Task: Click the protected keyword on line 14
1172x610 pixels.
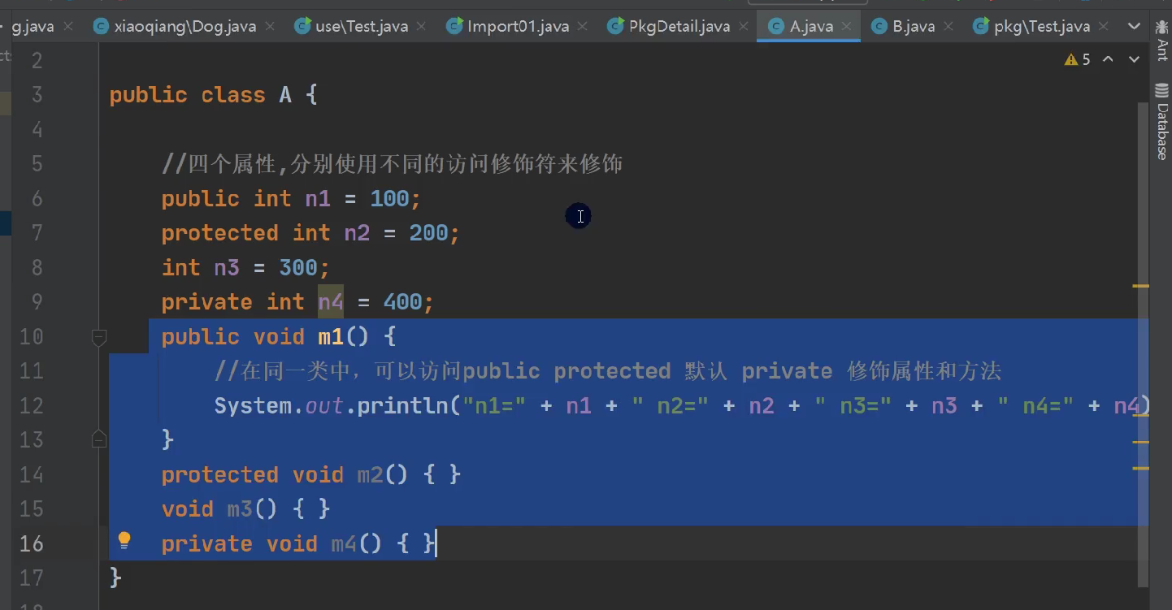Action: coord(220,474)
